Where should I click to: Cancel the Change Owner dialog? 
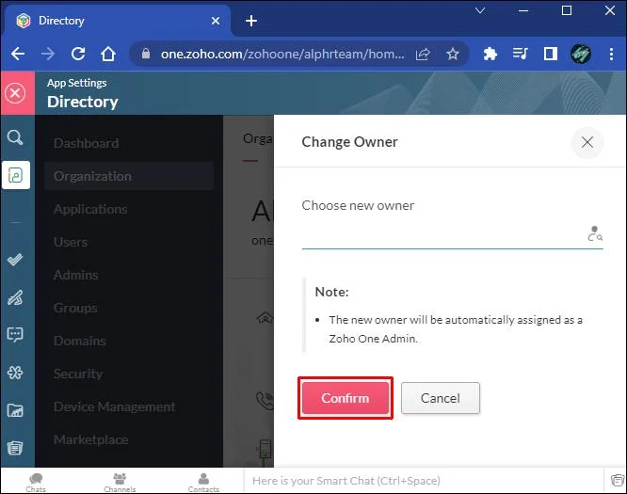coord(441,398)
